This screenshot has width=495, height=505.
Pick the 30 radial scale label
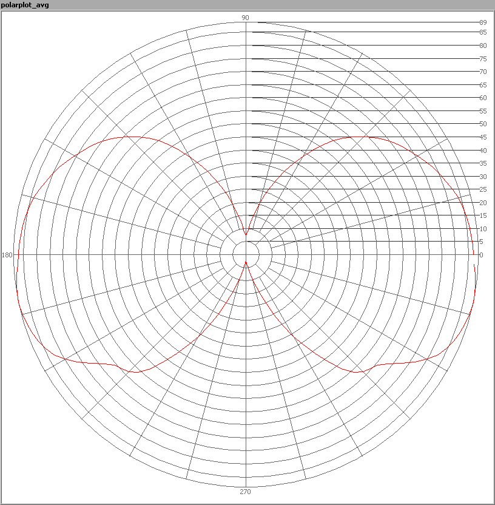483,177
